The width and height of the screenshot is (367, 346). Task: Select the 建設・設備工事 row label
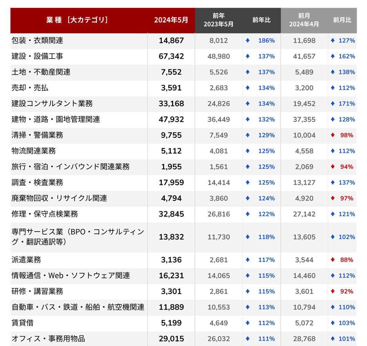pyautogui.click(x=38, y=56)
